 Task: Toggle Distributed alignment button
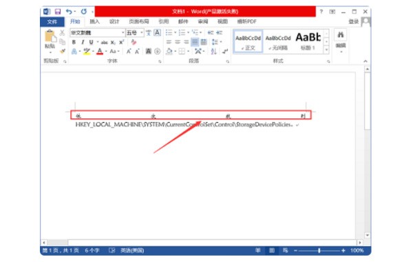coord(204,42)
